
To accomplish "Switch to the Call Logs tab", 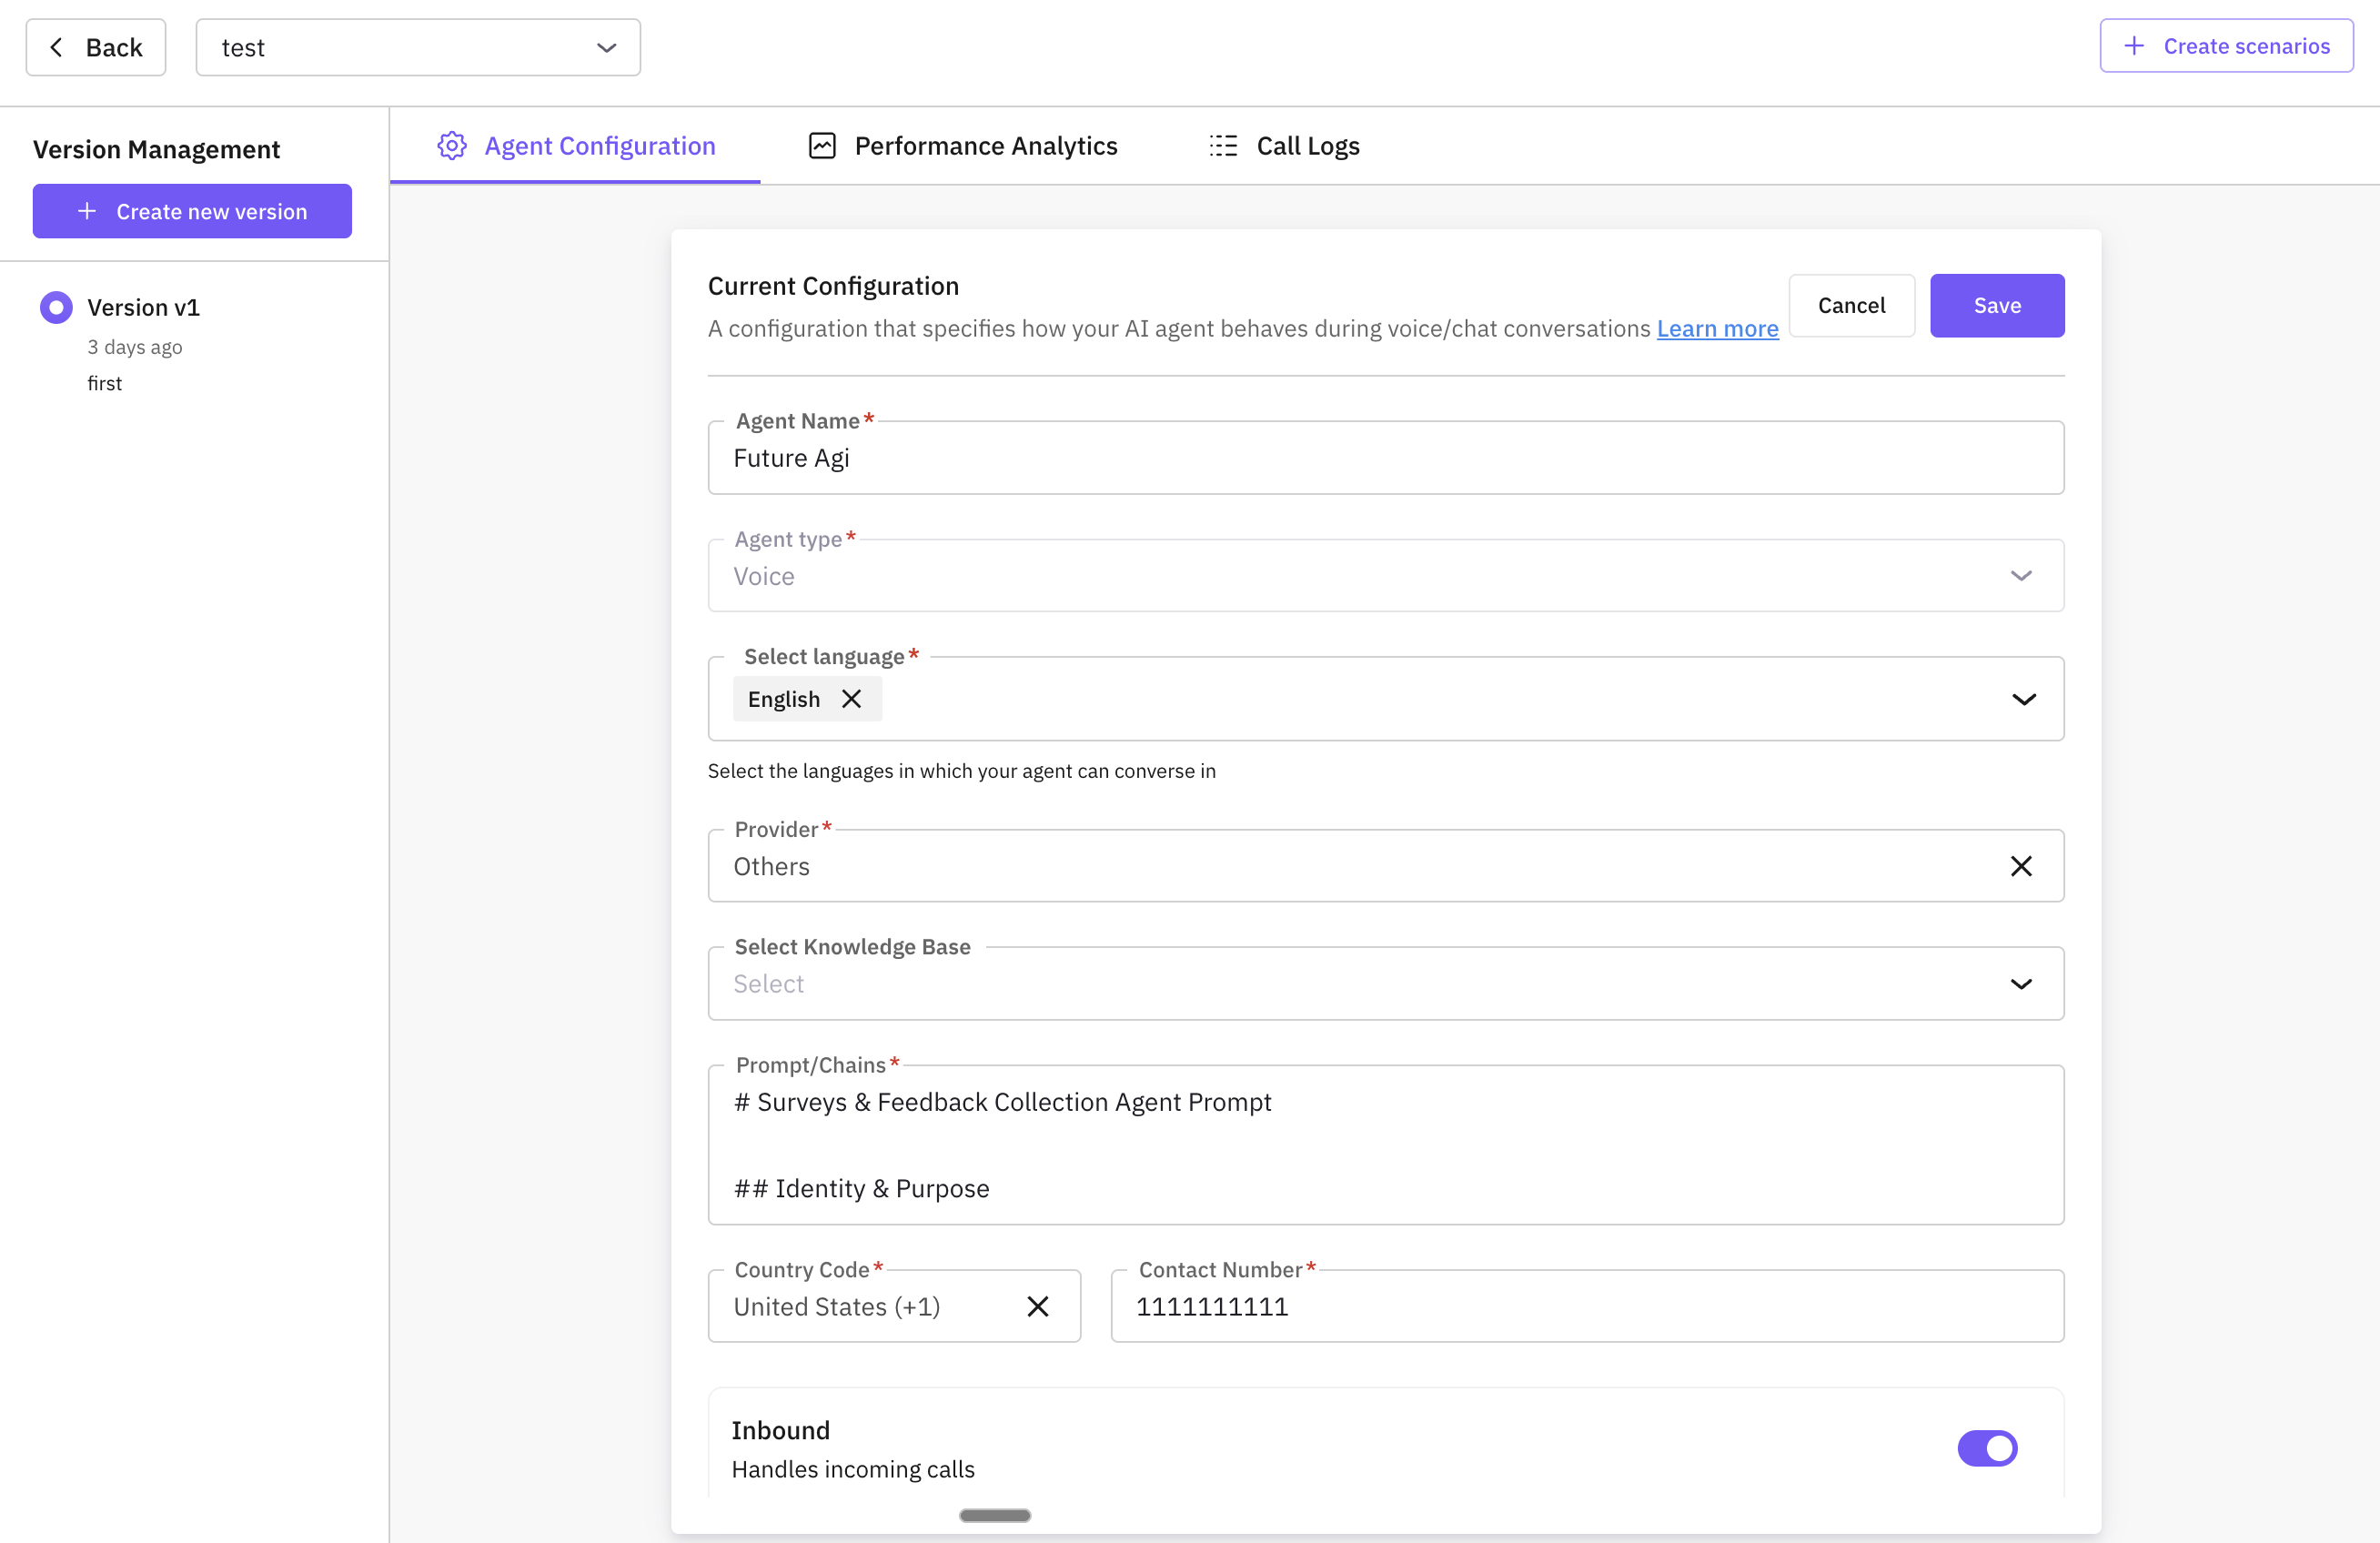I will pyautogui.click(x=1307, y=145).
